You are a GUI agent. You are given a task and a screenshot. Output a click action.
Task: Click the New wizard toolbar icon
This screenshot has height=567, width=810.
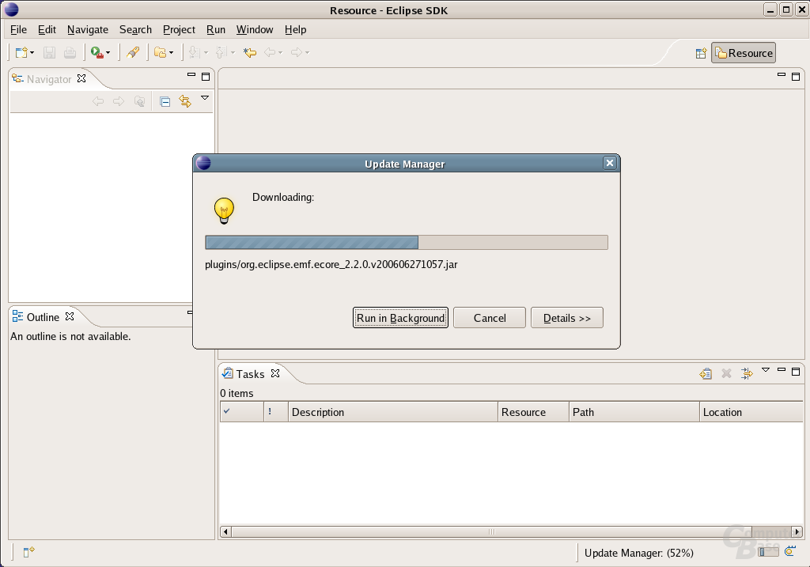click(21, 53)
